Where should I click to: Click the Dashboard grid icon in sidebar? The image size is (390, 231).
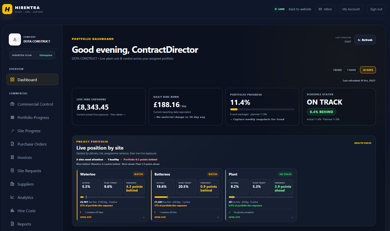tap(12, 80)
